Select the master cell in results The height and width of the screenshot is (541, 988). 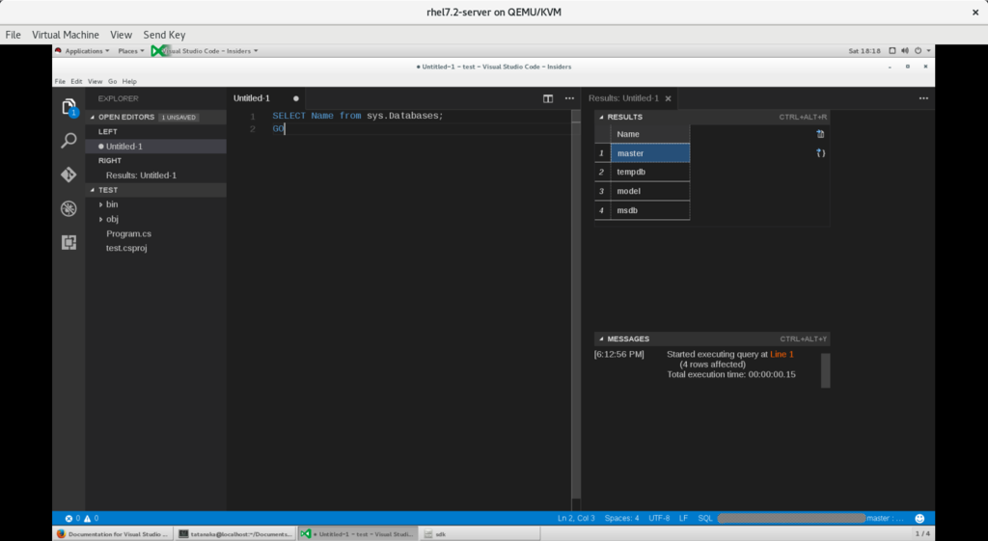pyautogui.click(x=650, y=153)
